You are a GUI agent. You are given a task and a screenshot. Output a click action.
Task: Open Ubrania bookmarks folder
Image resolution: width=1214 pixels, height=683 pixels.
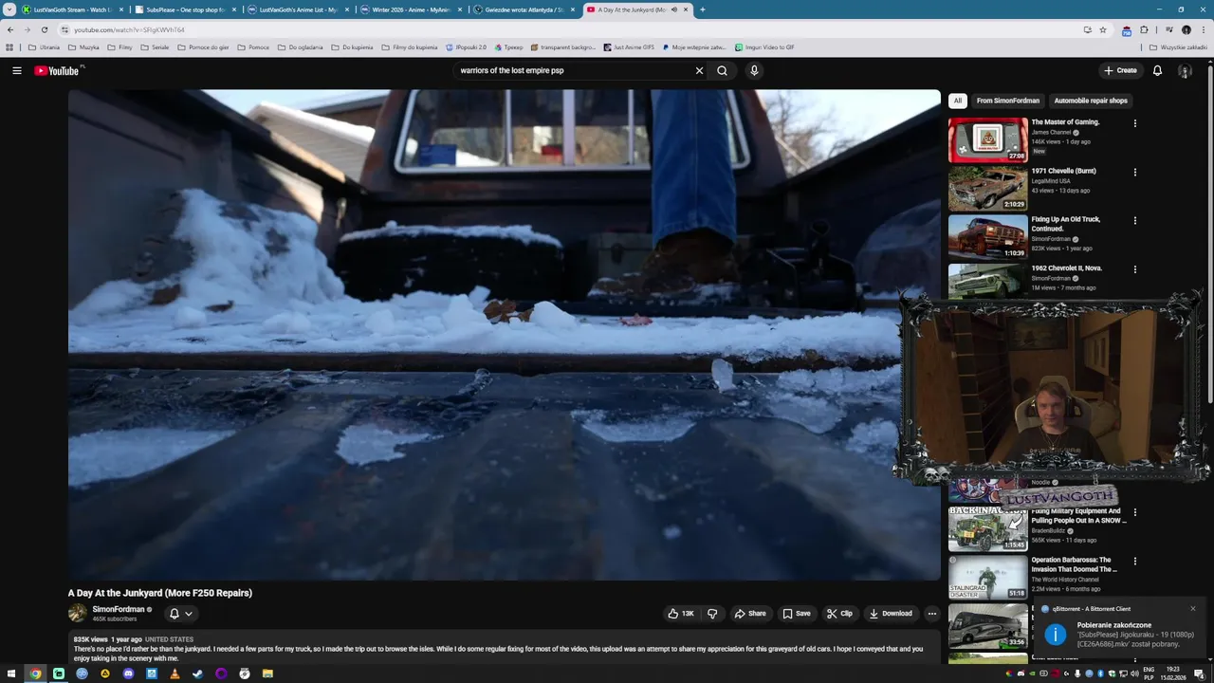tap(44, 46)
